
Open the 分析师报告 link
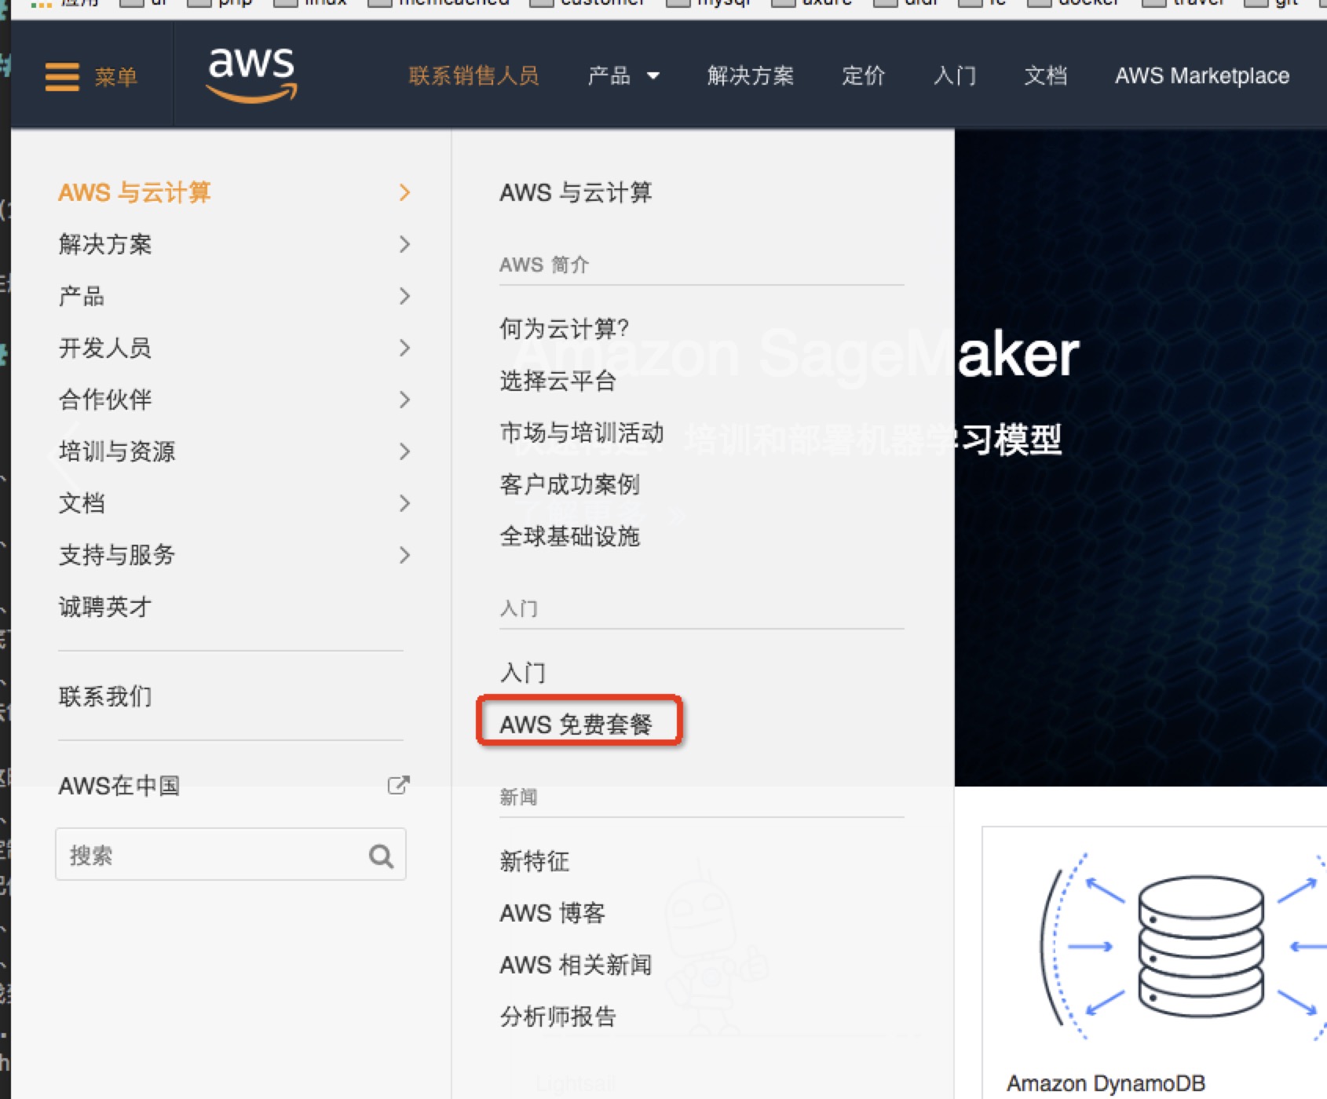pyautogui.click(x=557, y=1017)
